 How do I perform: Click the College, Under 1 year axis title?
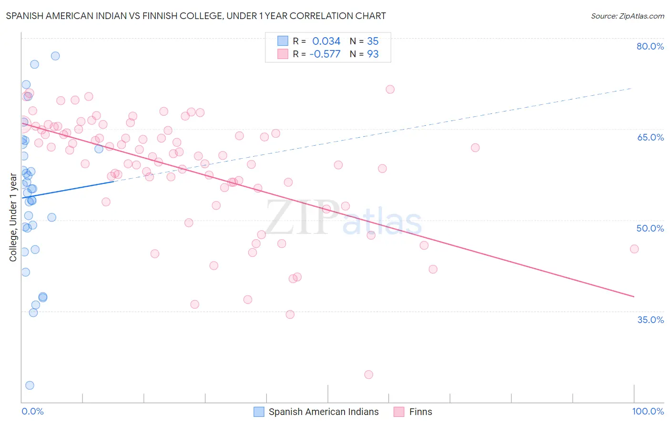13,217
